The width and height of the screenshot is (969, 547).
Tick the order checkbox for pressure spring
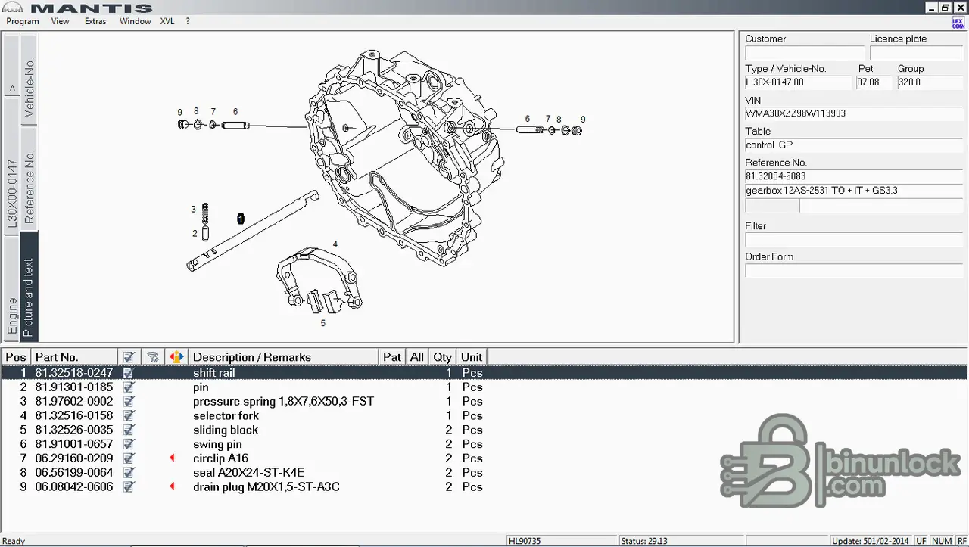coord(128,402)
